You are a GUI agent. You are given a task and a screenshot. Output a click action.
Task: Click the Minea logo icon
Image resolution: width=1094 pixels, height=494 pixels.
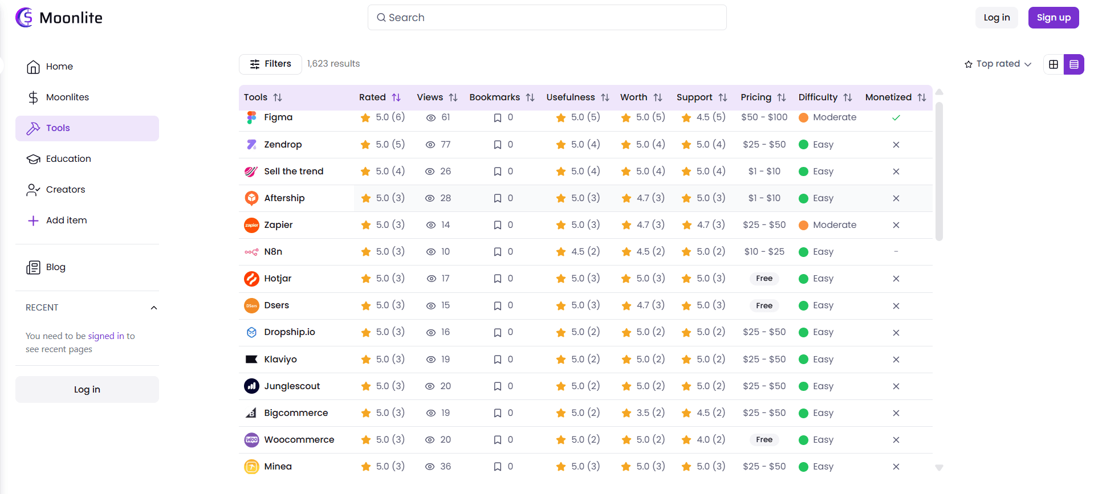click(251, 467)
